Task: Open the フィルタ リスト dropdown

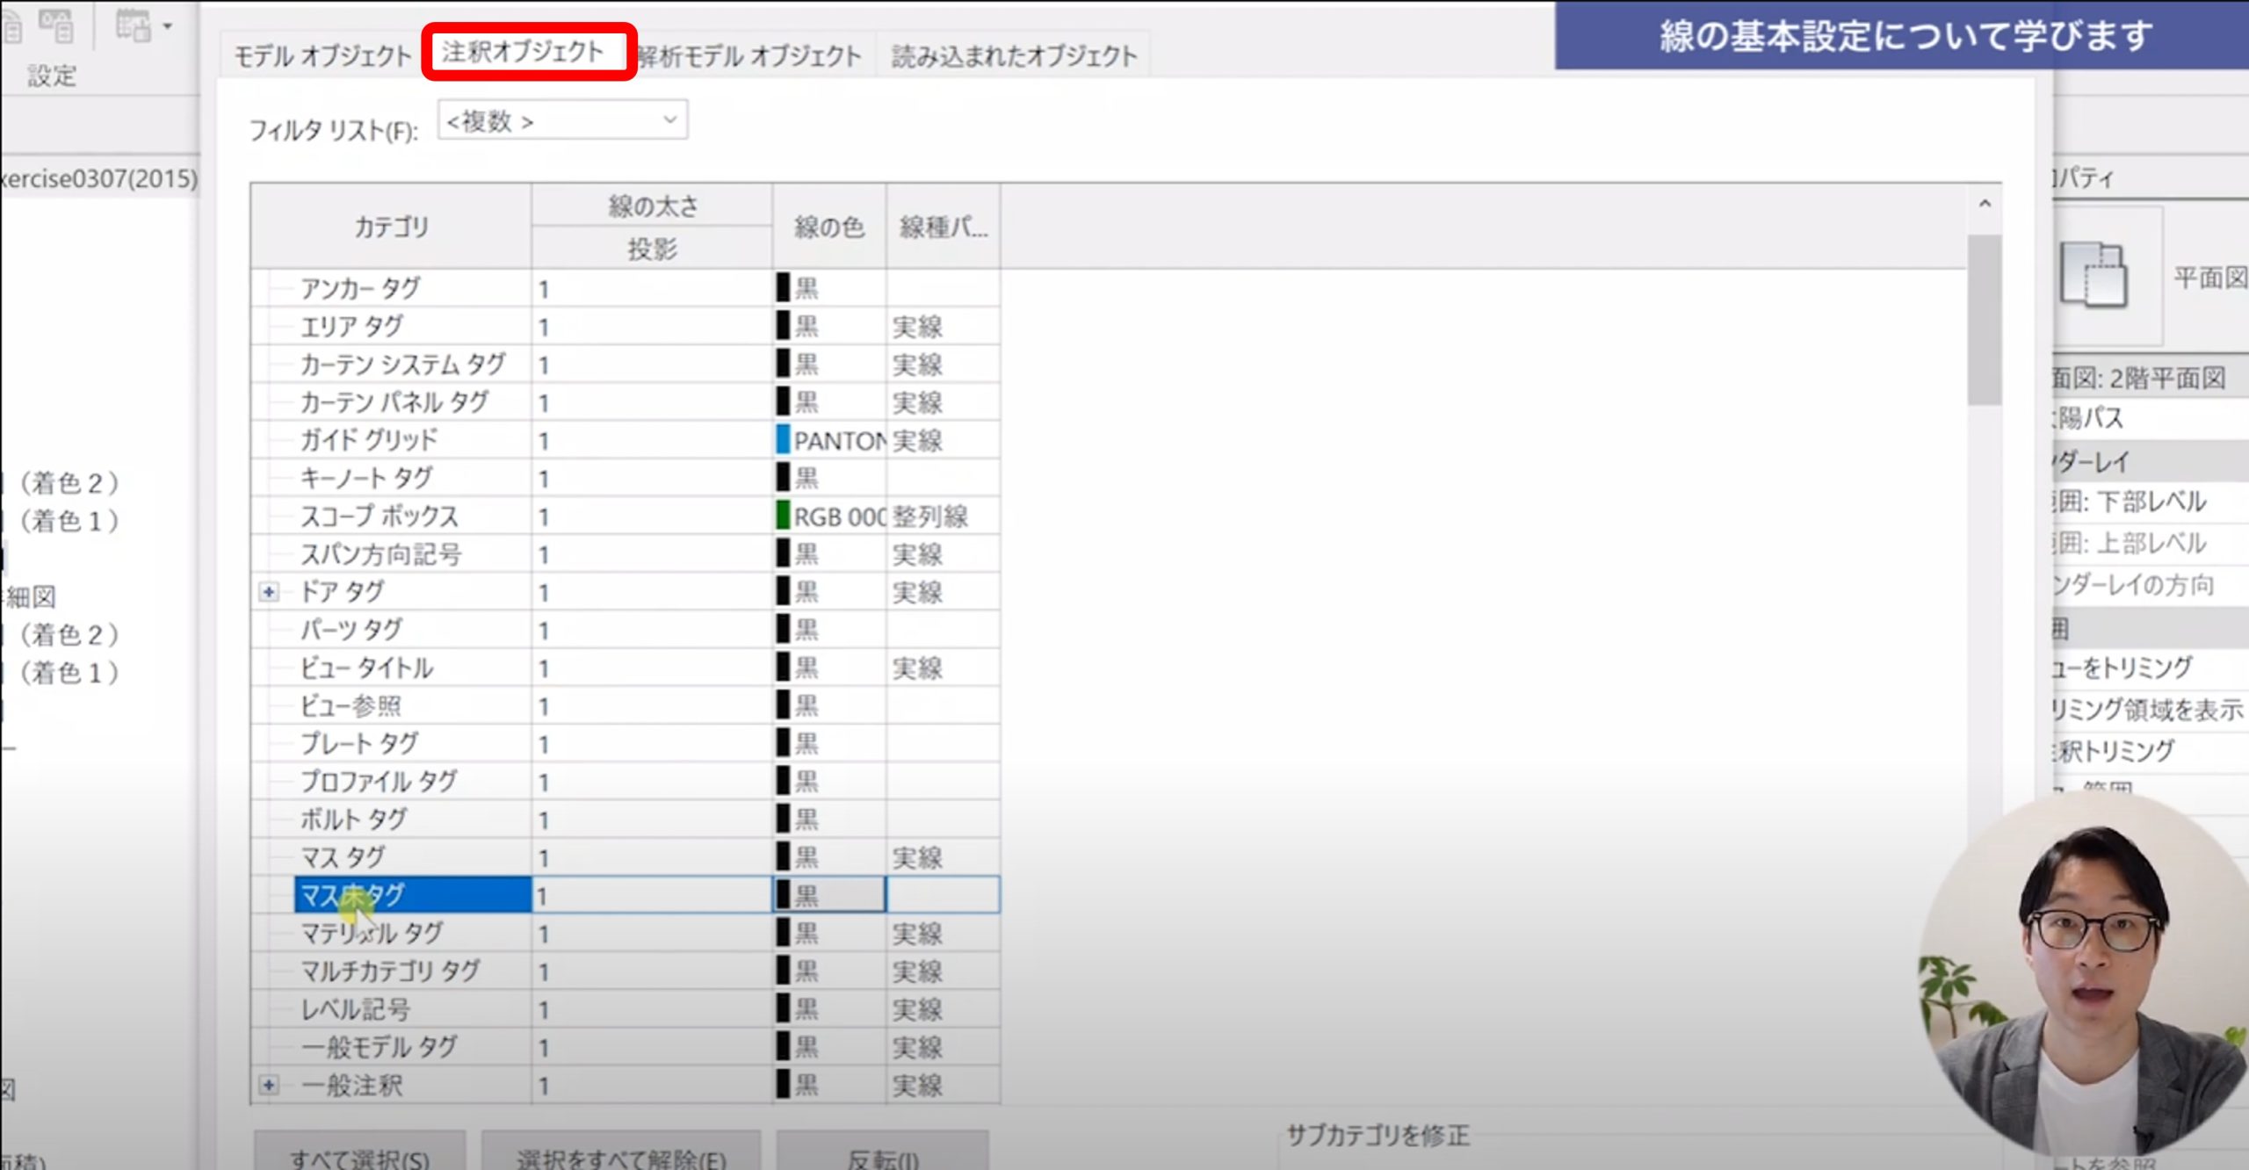Action: (x=562, y=120)
